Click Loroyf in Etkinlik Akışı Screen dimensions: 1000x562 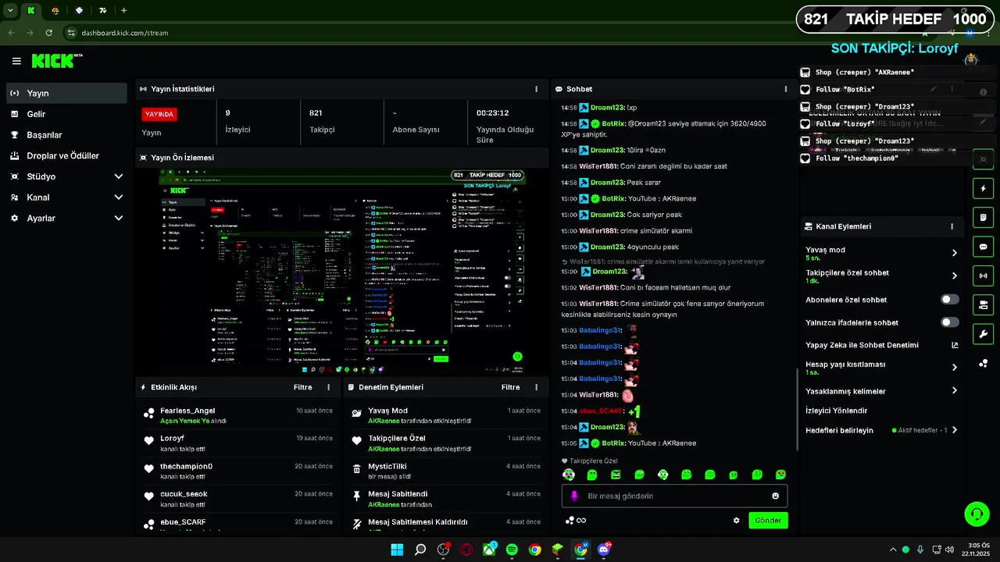coord(172,439)
